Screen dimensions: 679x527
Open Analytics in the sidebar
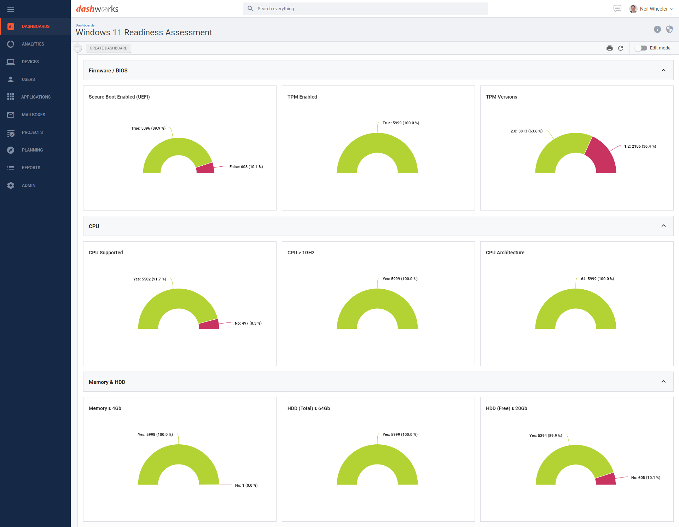tap(33, 44)
